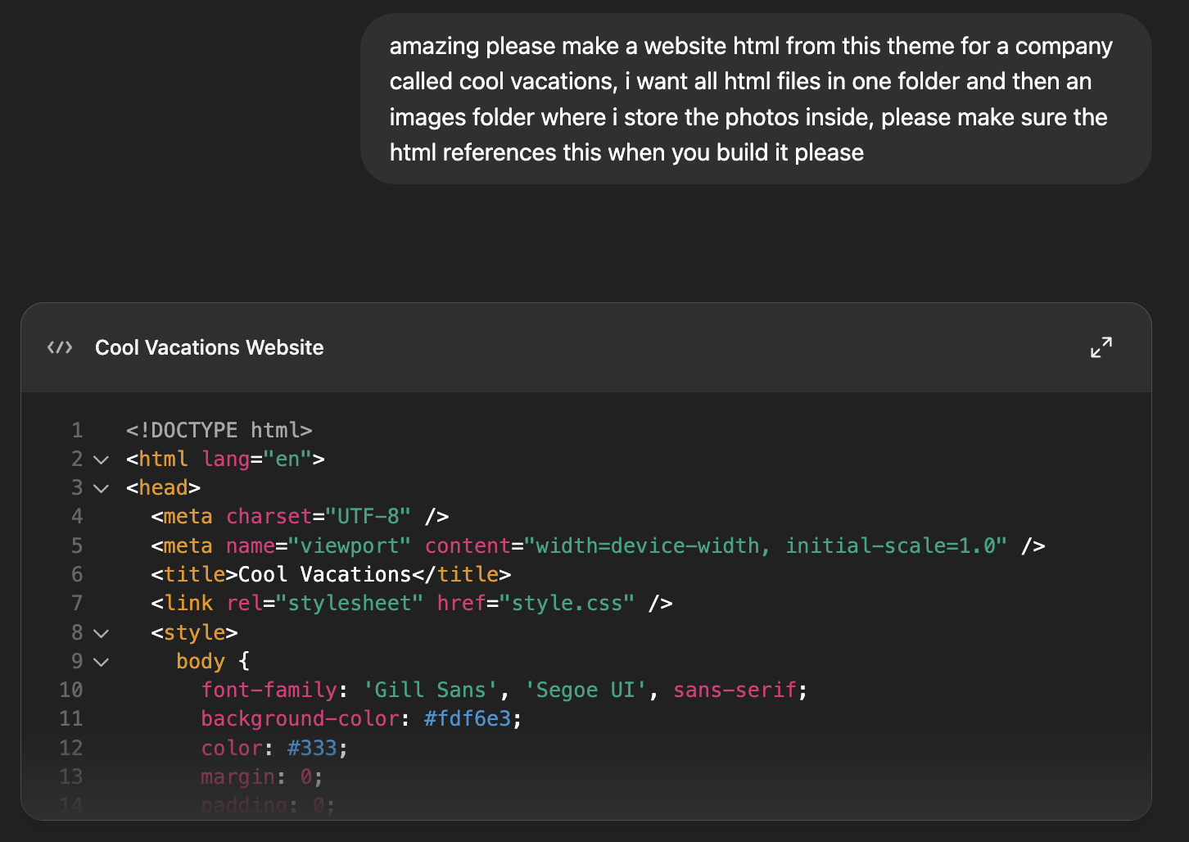This screenshot has width=1189, height=842.
Task: Click line number 7 in the gutter
Action: tap(77, 603)
